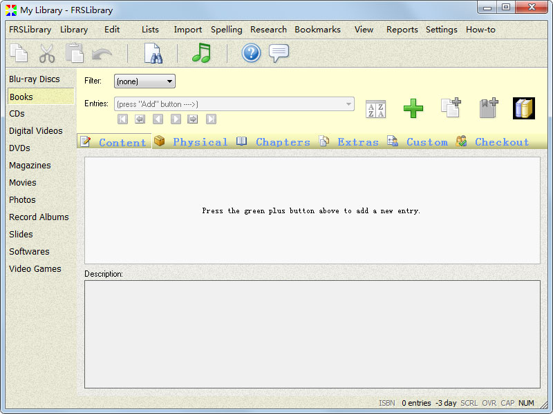Open help via blue question mark icon
This screenshot has height=414, width=553.
251,53
